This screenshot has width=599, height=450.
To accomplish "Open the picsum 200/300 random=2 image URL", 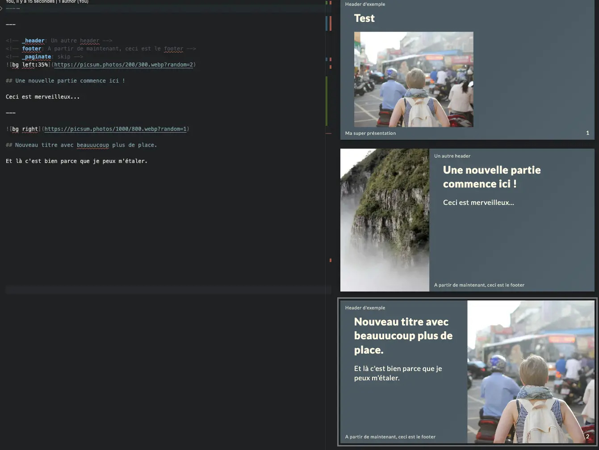I will (x=123, y=65).
